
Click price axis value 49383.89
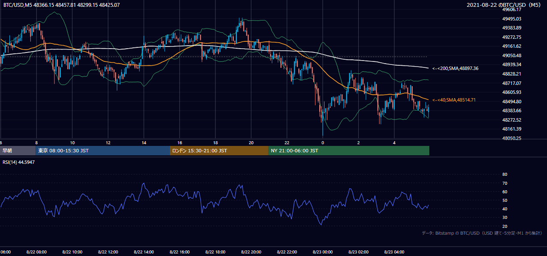coord(512,28)
